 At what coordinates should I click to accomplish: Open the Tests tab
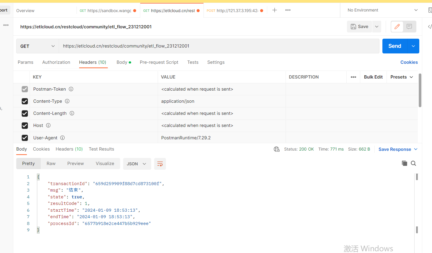[193, 62]
